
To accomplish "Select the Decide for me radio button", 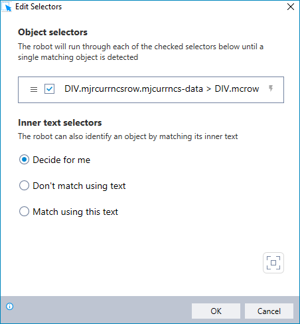I will pyautogui.click(x=24, y=160).
